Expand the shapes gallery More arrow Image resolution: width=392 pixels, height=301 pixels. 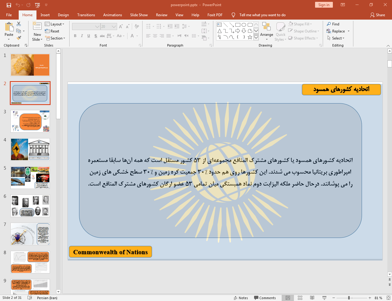[256, 37]
